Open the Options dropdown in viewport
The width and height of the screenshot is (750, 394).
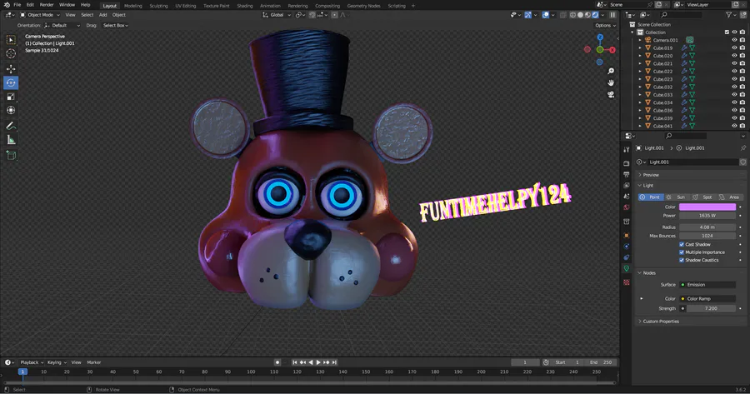pos(606,25)
